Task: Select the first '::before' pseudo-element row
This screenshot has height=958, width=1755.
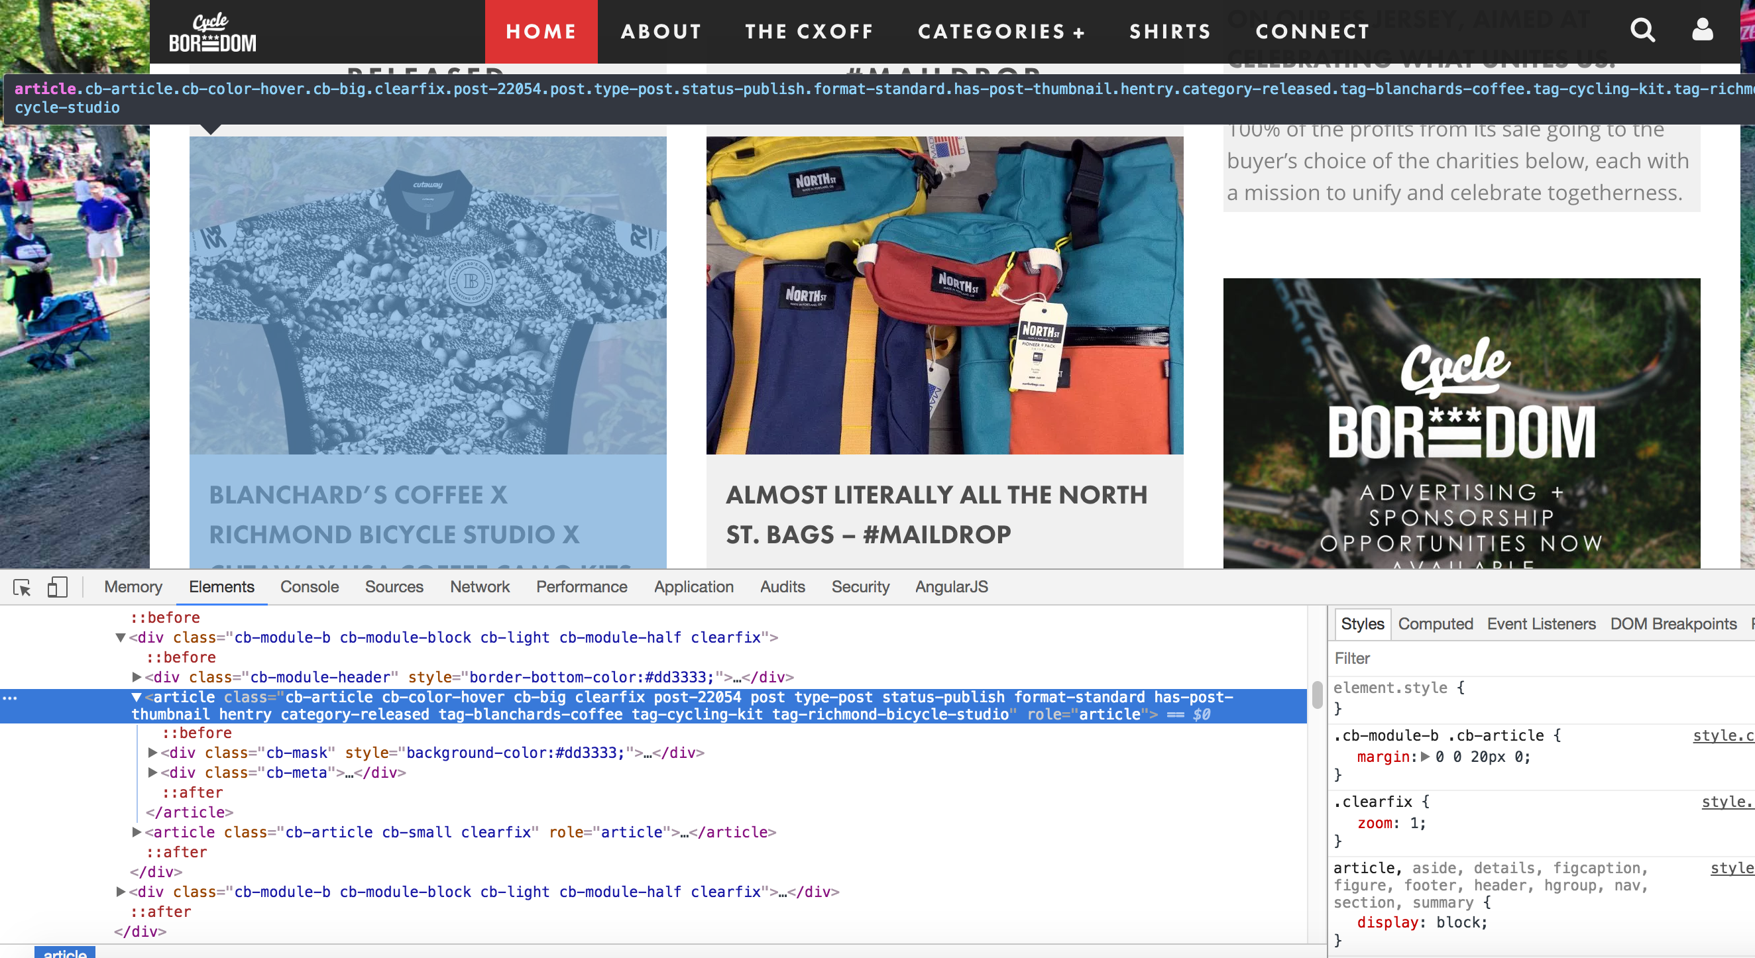Action: click(x=166, y=617)
